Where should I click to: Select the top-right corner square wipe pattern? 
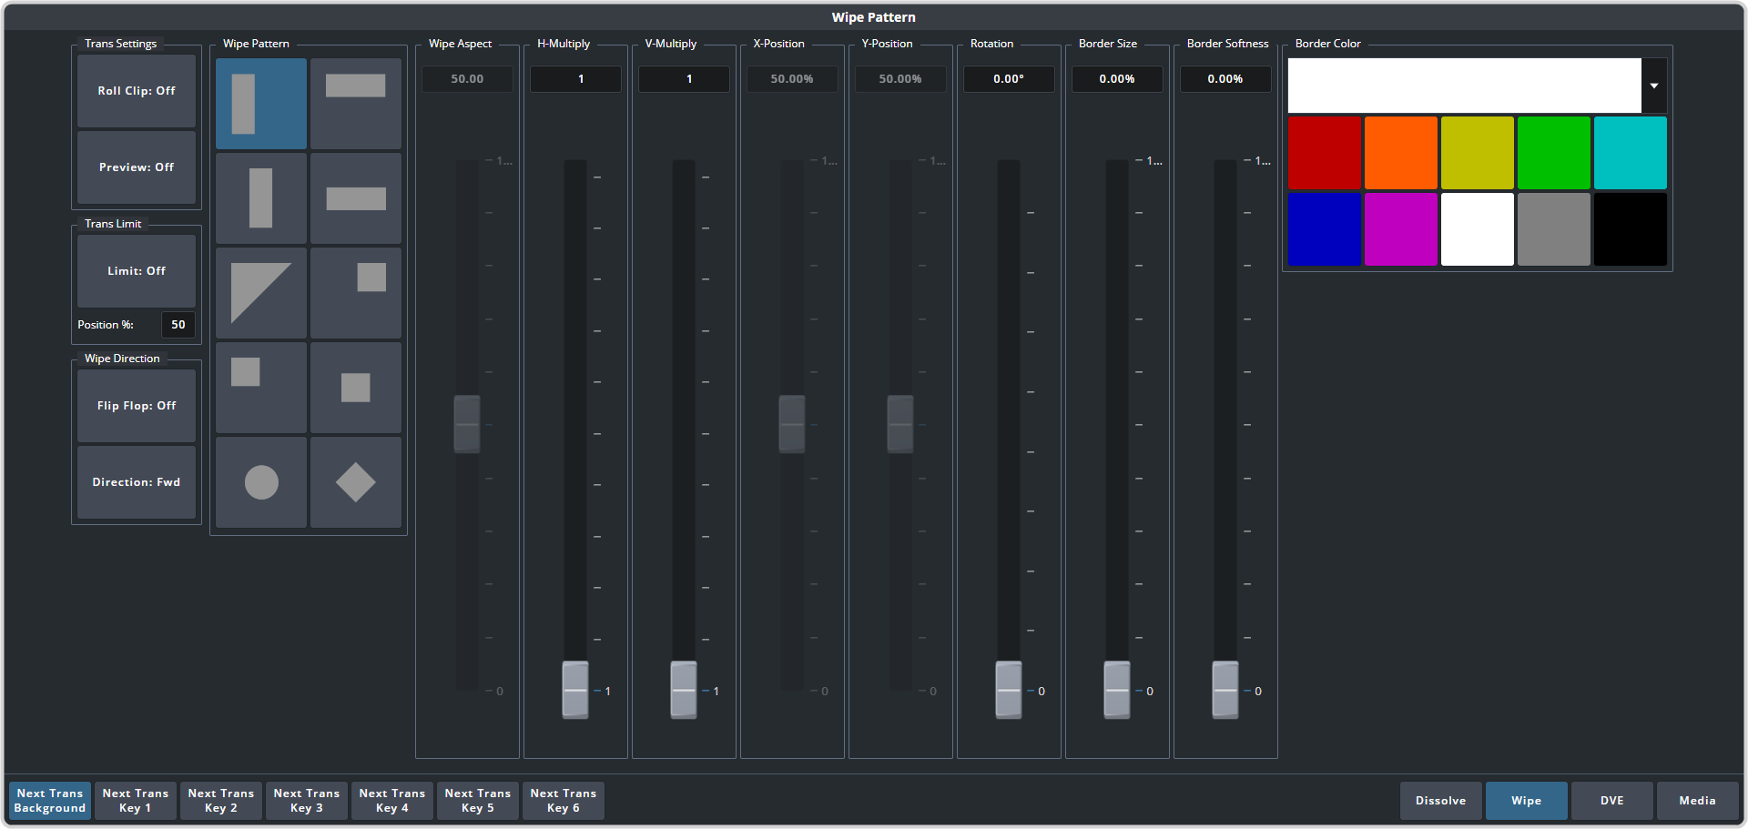[356, 293]
